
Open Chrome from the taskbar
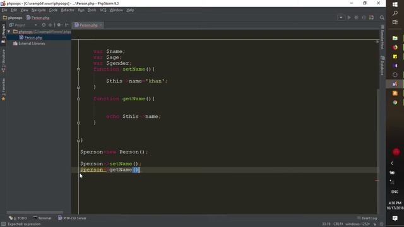[395, 102]
